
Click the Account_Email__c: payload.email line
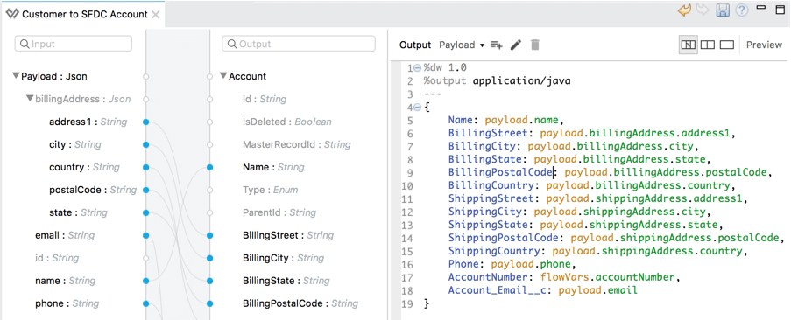[543, 290]
